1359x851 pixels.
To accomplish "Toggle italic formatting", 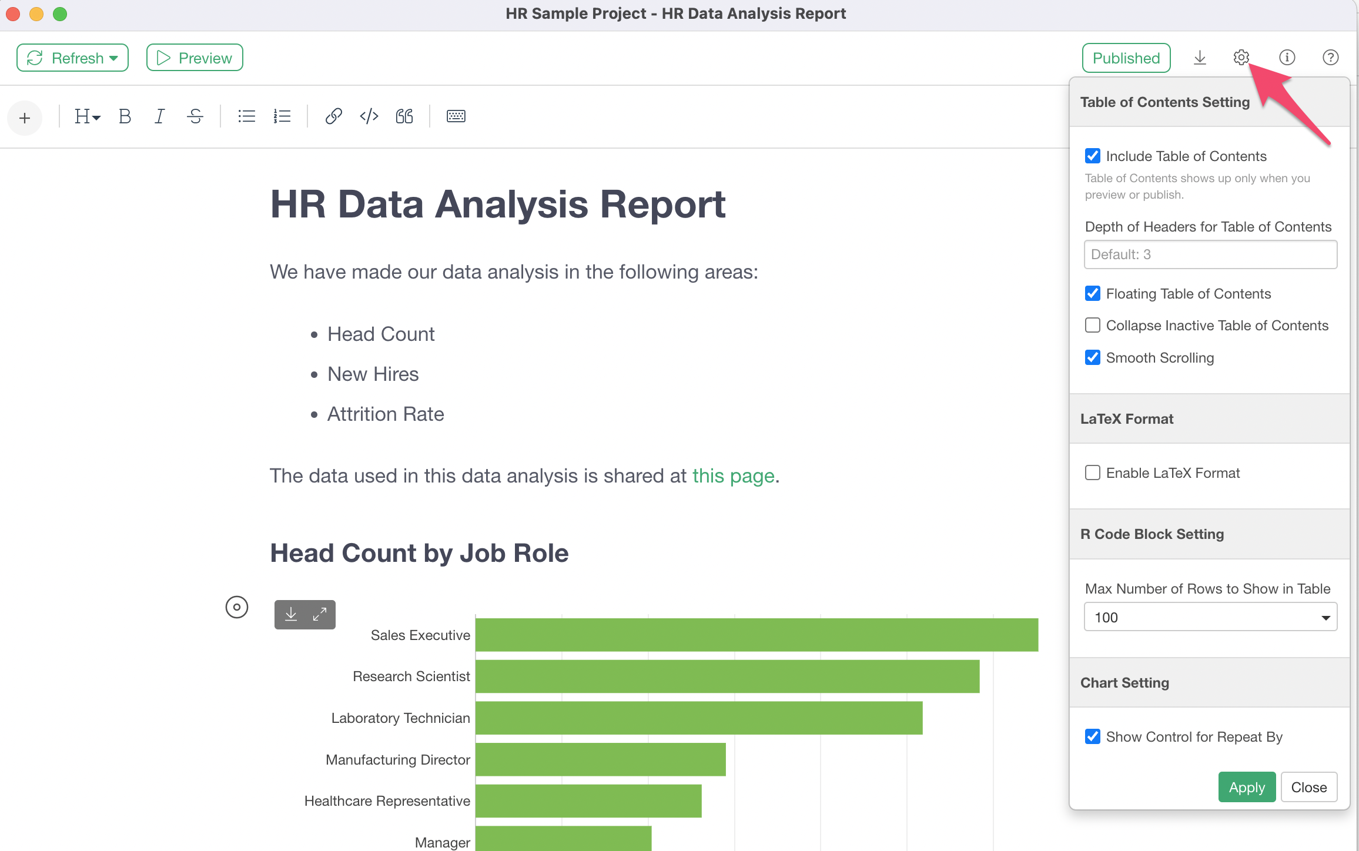I will (159, 116).
